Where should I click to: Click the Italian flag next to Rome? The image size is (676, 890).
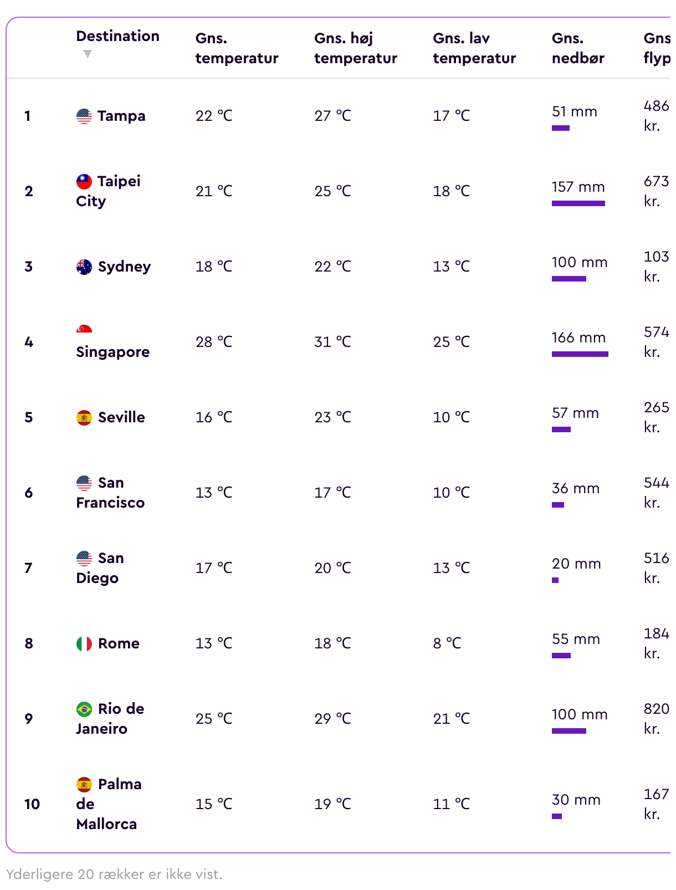click(x=84, y=643)
